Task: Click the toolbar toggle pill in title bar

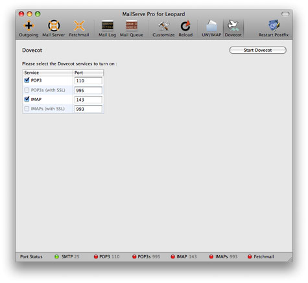Action: [285, 14]
